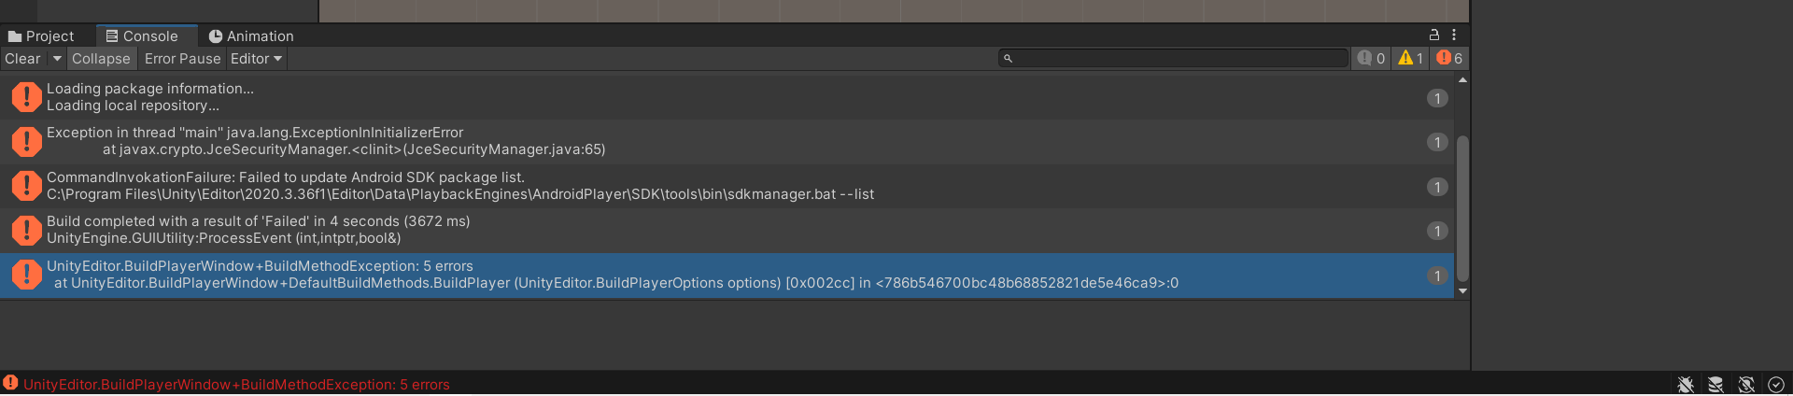Toggle the Collapse option
The width and height of the screenshot is (1793, 396).
point(101,59)
